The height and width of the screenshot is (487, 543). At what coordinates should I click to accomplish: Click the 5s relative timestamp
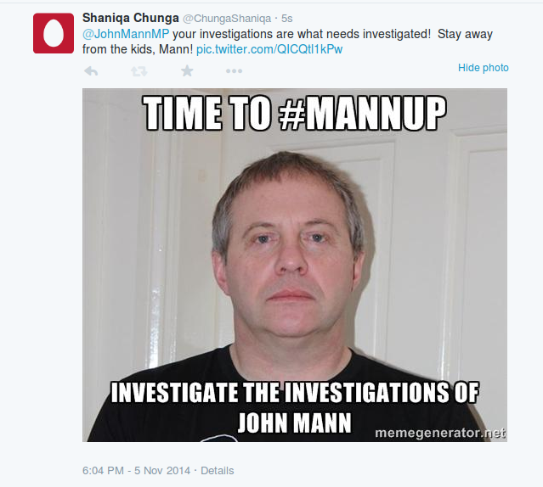(286, 19)
